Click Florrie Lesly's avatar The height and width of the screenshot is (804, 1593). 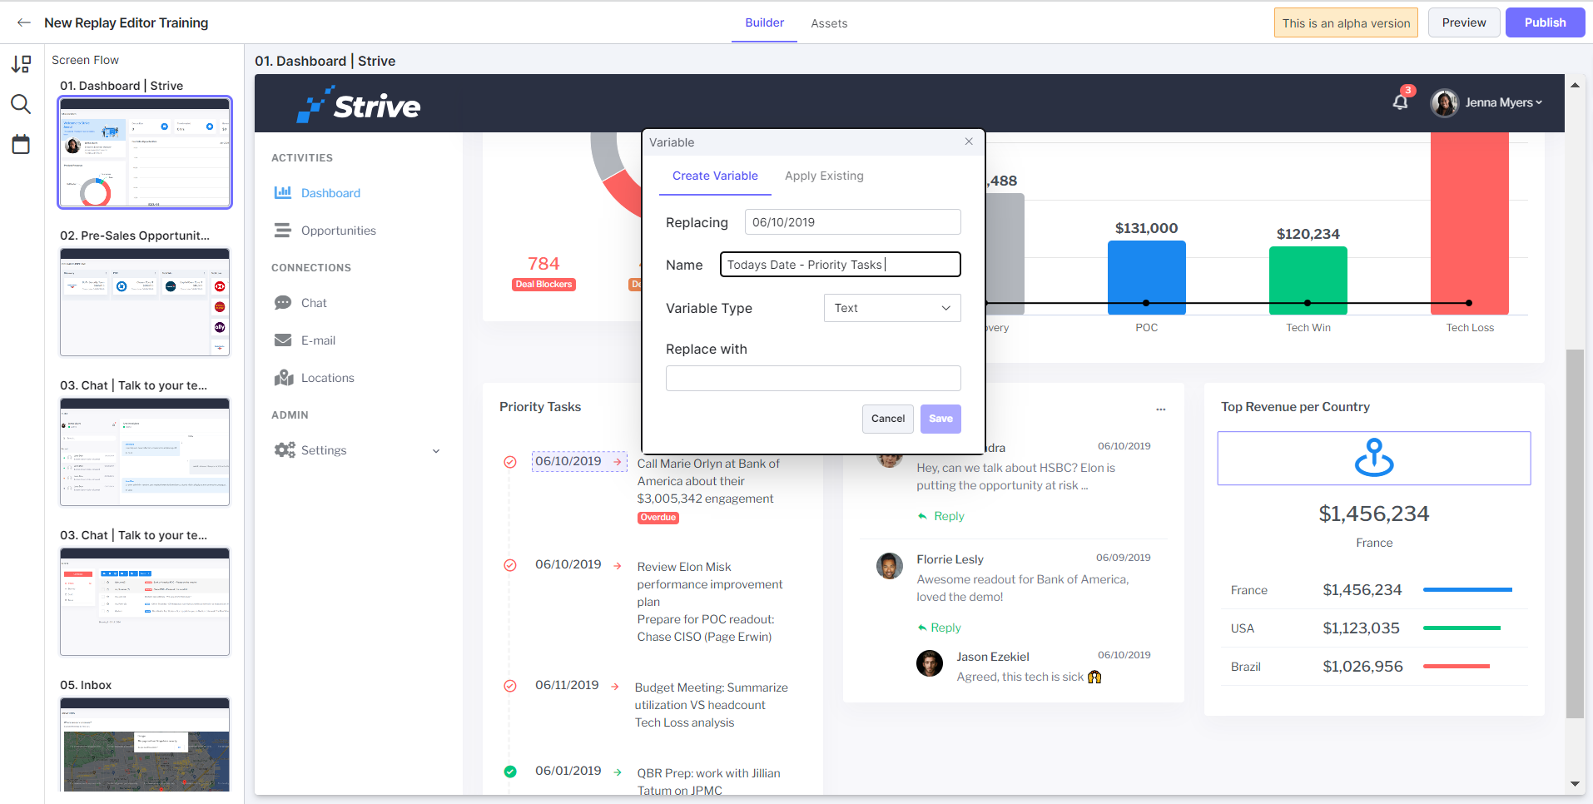[890, 566]
